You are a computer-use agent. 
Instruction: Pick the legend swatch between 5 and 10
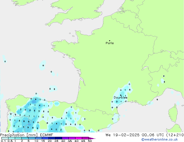pos(32,138)
